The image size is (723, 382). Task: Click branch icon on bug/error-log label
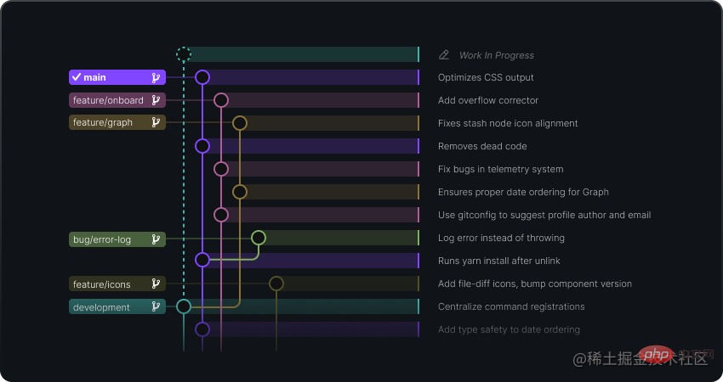[x=156, y=239]
